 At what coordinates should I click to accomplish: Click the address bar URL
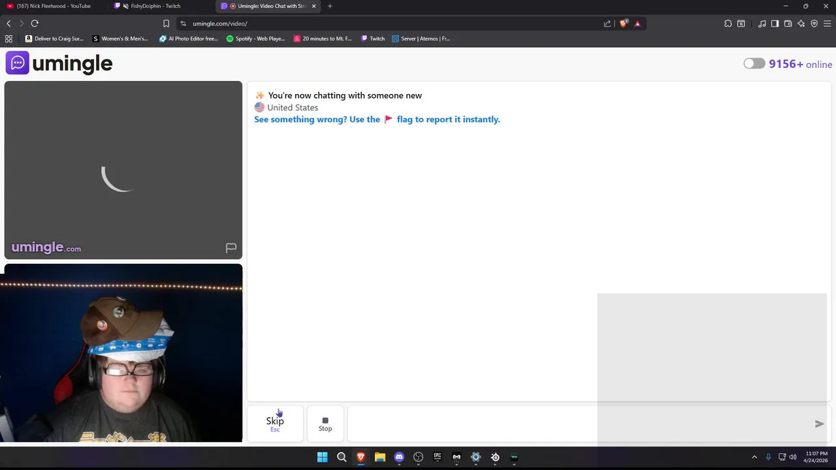tap(220, 23)
